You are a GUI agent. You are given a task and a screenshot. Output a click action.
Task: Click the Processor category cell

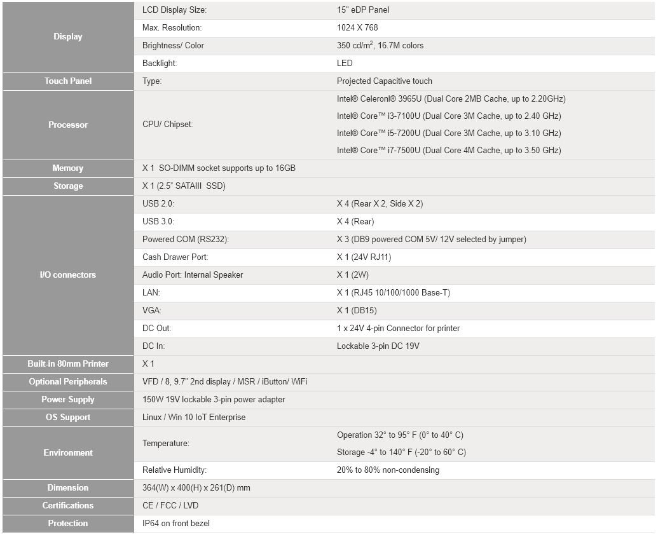(68, 125)
